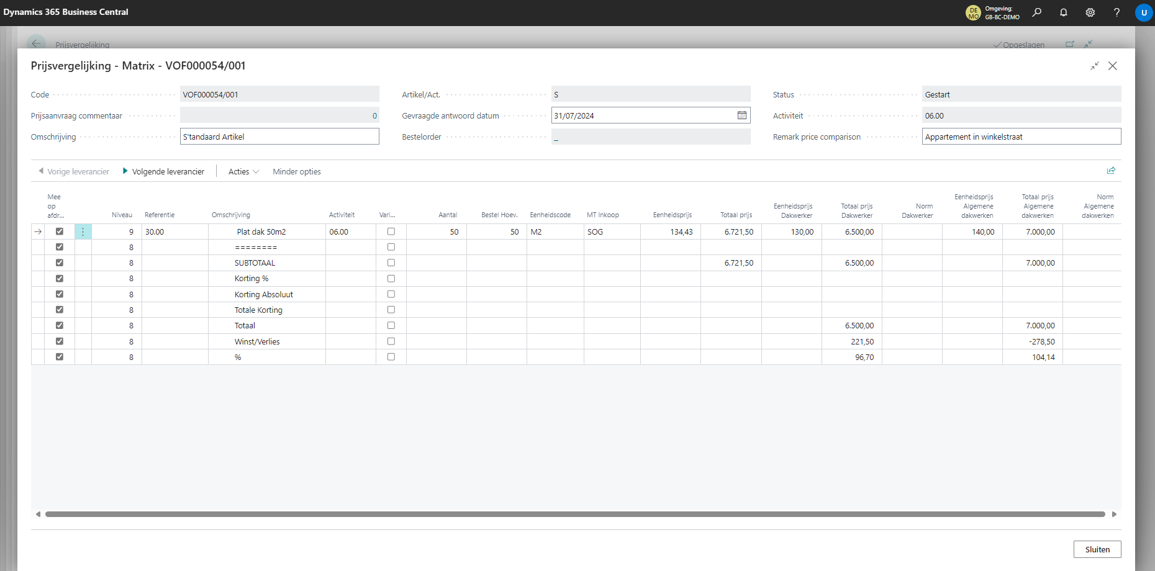Image resolution: width=1155 pixels, height=571 pixels.
Task: Toggle Mee op afdruk for SUBTOTAAL row
Action: [60, 263]
